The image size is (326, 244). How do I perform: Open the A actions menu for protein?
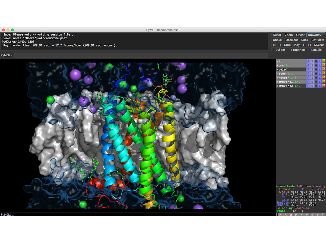(308, 78)
